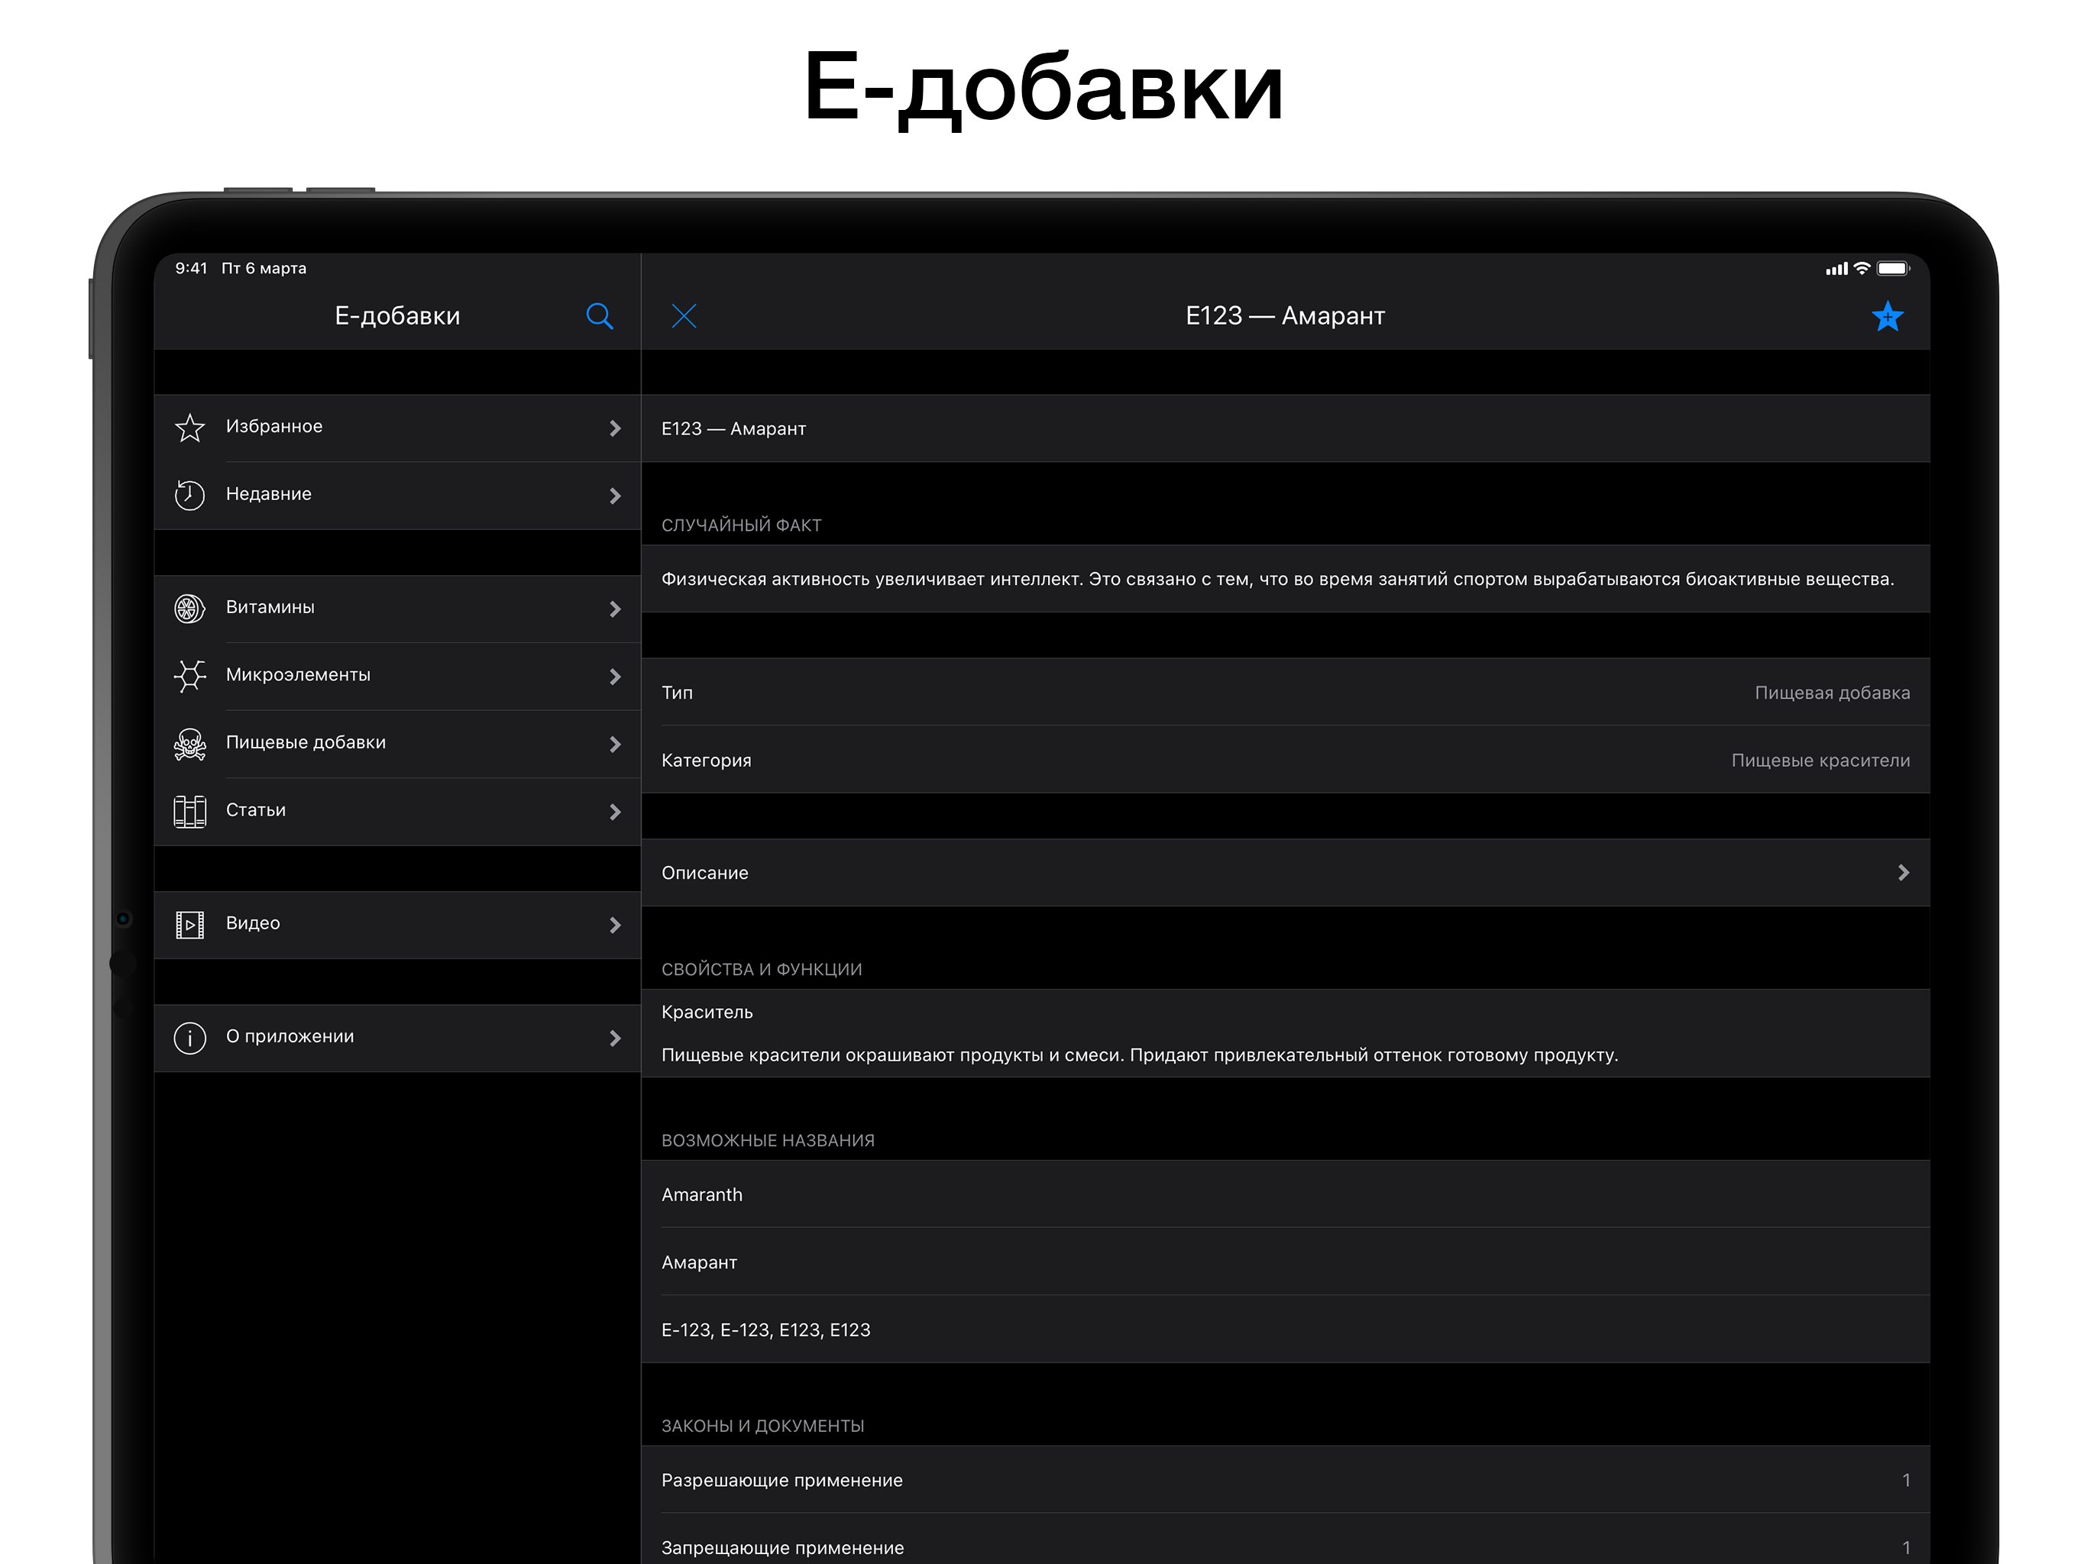Click the E123 — Амарант header title
Image resolution: width=2087 pixels, height=1564 pixels.
[x=1285, y=316]
